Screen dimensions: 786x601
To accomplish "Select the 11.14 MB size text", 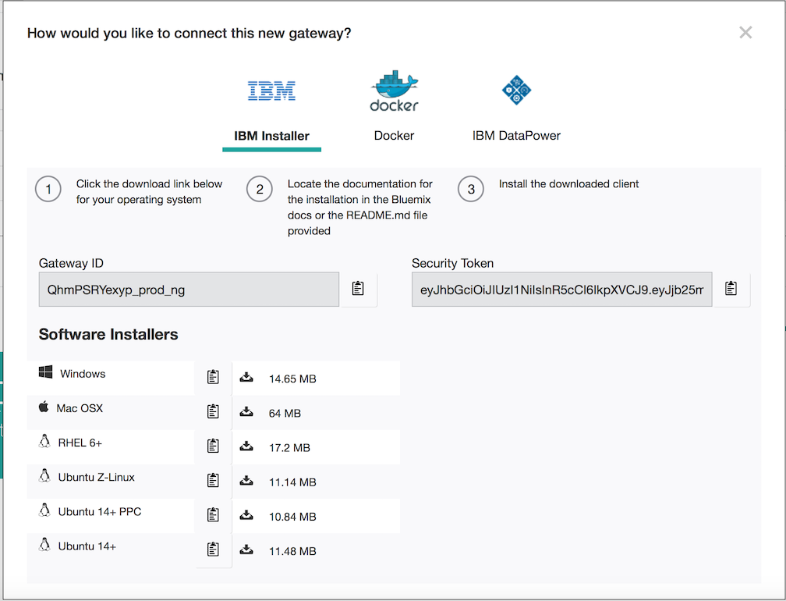I will click(292, 482).
